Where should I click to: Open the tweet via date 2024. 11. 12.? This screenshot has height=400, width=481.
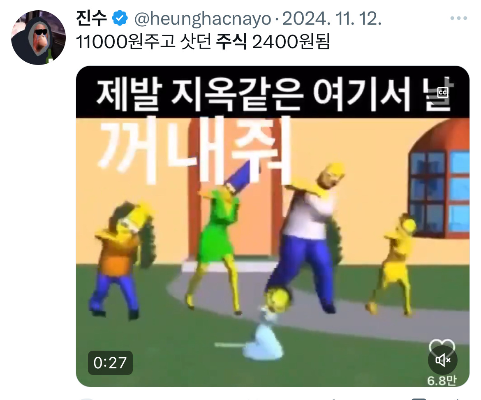point(332,19)
